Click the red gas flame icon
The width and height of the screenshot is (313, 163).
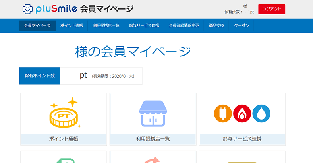[242, 113]
